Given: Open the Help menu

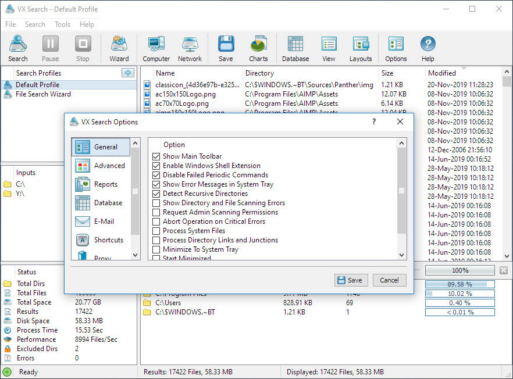Looking at the screenshot, I should pos(87,24).
